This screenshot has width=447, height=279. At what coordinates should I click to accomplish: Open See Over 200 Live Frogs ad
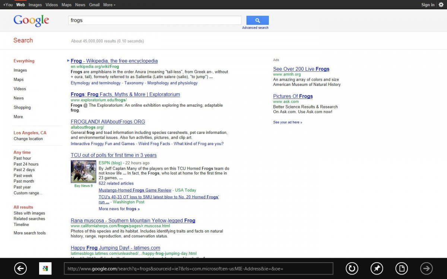[x=301, y=69]
